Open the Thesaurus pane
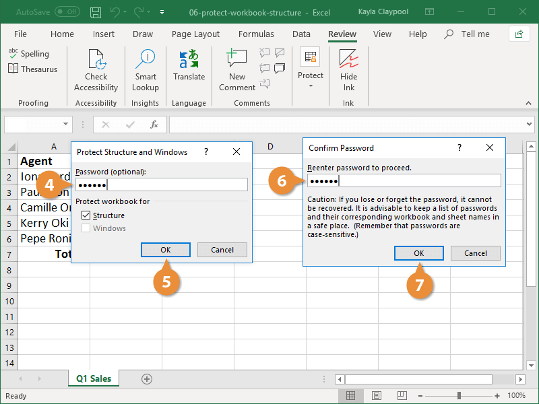 pos(32,69)
